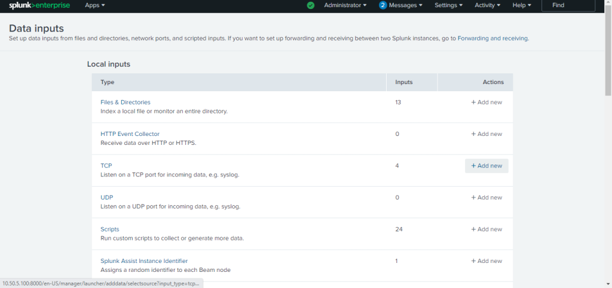Screen dimensions: 612x288
Task: Click the 13 inputs count for Files & Directories
Action: (x=398, y=103)
